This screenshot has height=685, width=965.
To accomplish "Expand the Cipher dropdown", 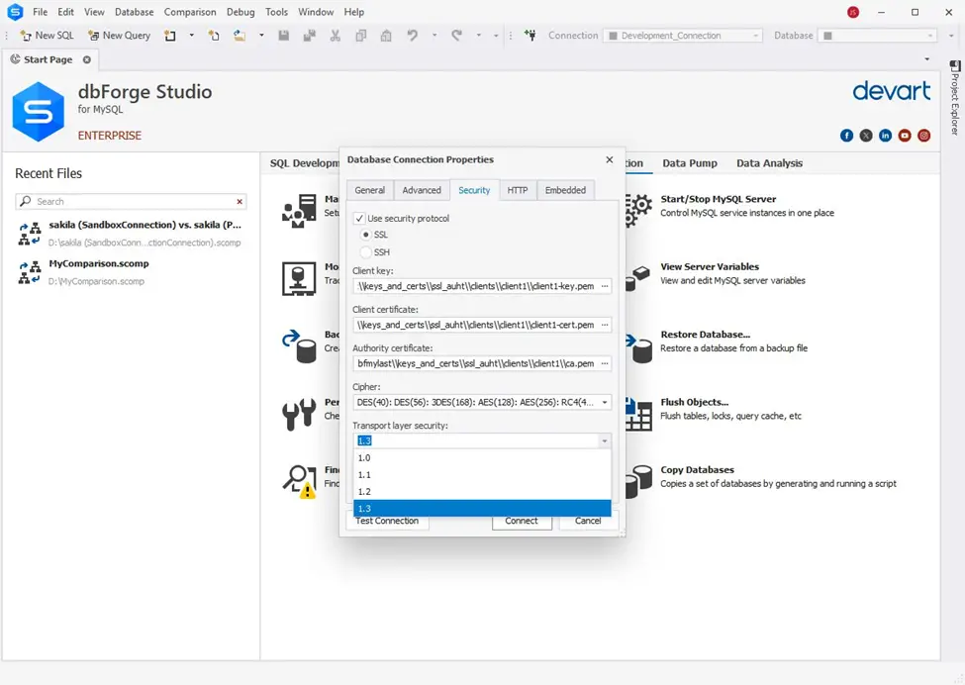I will pyautogui.click(x=605, y=403).
